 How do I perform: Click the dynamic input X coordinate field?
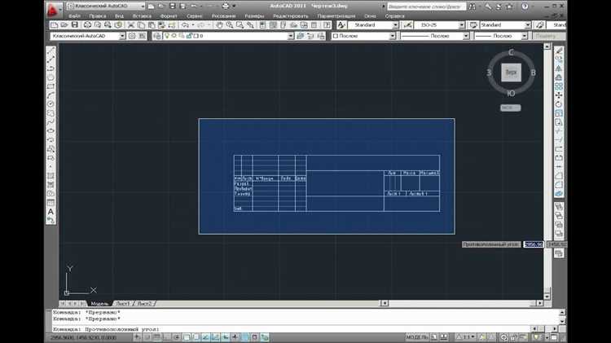tap(533, 244)
